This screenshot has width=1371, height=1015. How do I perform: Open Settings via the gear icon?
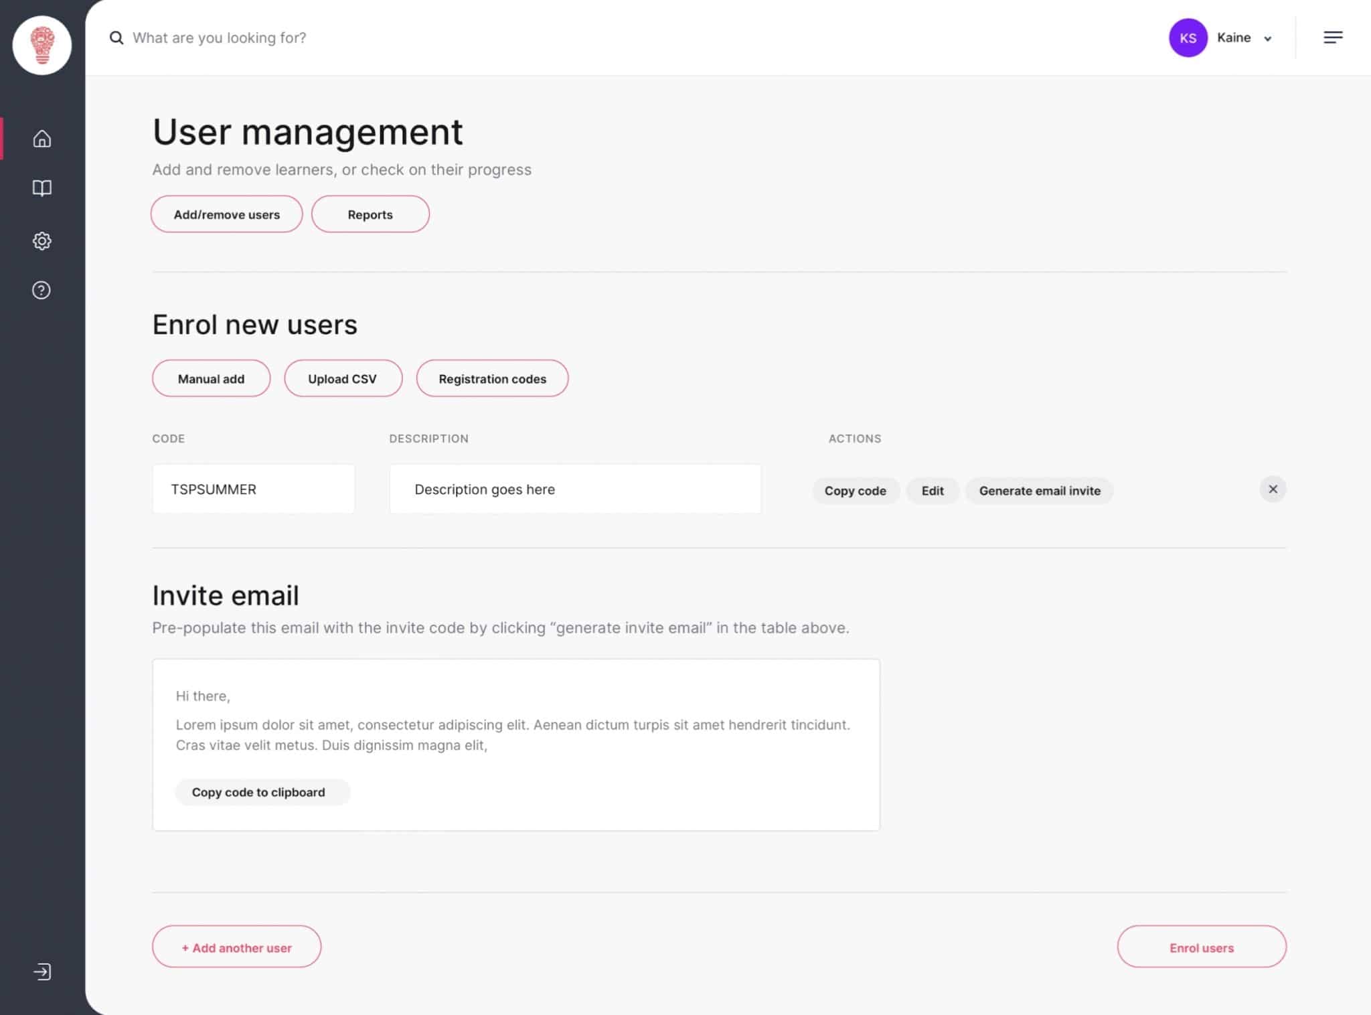[42, 241]
